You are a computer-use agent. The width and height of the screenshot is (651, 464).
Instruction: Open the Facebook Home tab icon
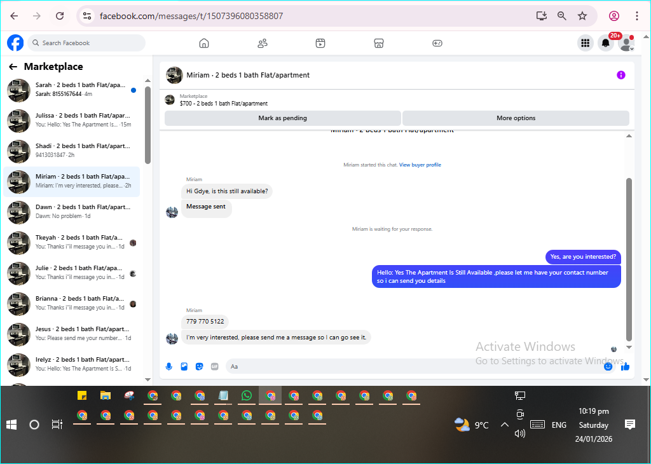(204, 43)
